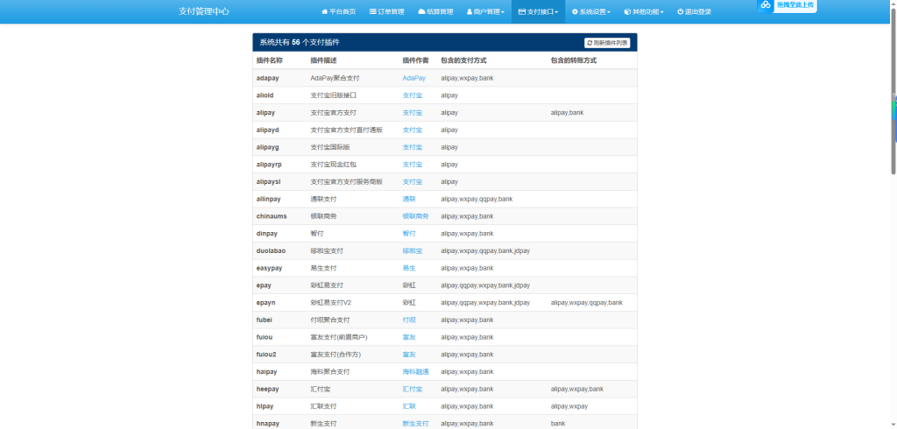Select the dinpay plugin name cell
This screenshot has width=897, height=429.
click(x=266, y=234)
